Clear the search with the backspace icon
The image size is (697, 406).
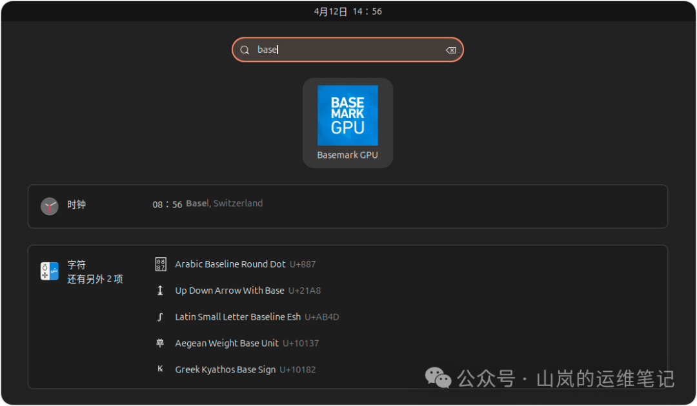click(450, 50)
